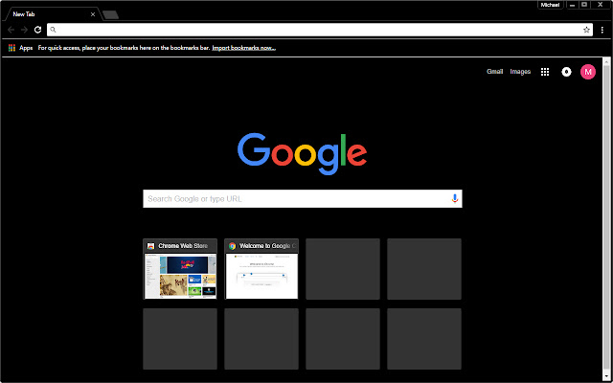Click the scrollbar up arrow

pyautogui.click(x=606, y=61)
